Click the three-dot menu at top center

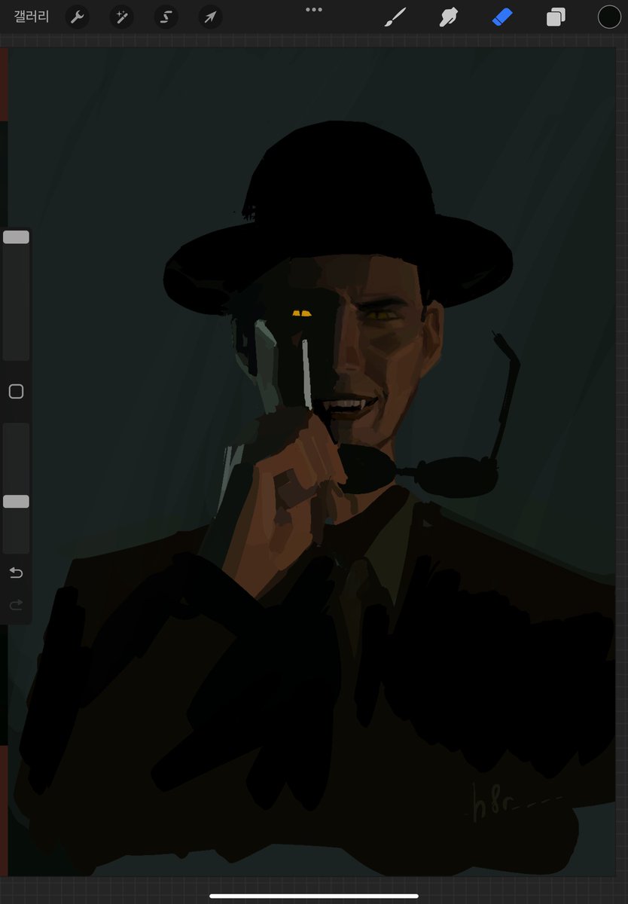point(314,10)
